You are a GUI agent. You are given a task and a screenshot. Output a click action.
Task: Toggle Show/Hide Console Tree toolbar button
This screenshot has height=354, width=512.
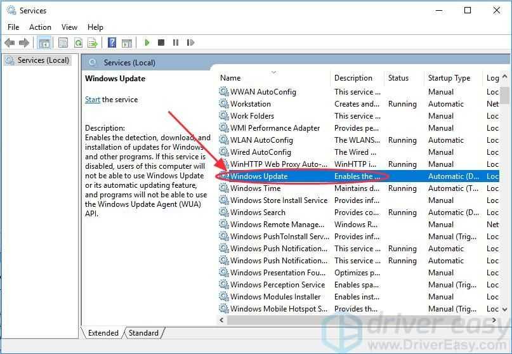pyautogui.click(x=44, y=43)
